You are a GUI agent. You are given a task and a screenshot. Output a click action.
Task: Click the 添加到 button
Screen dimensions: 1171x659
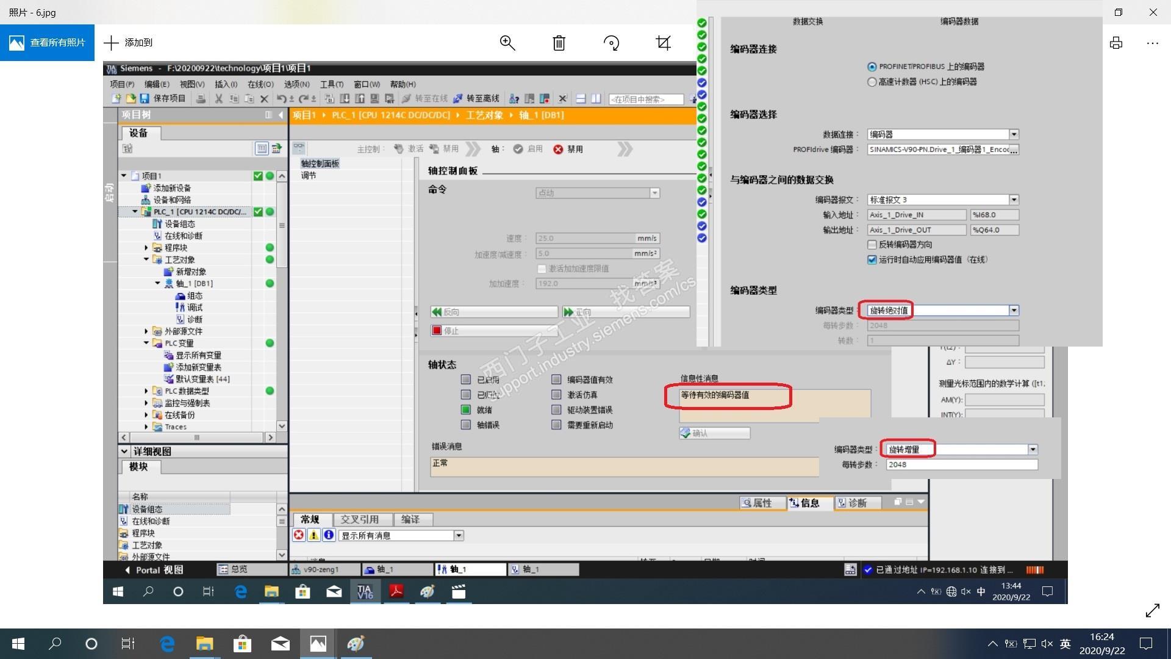pos(129,43)
